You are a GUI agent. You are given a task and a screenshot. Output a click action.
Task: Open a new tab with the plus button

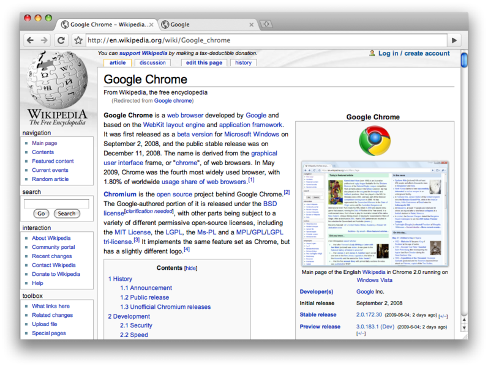[266, 24]
